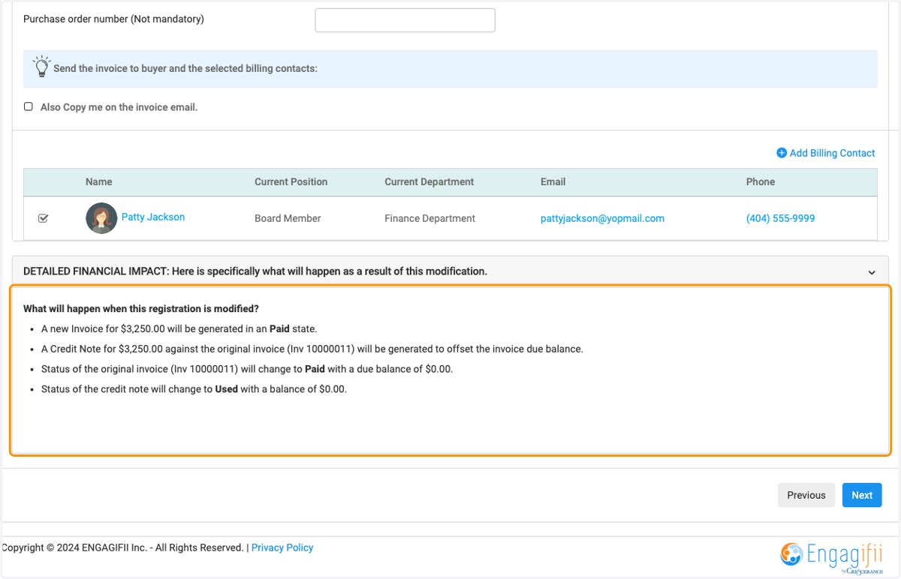Click the Purchase order number input field

point(405,20)
